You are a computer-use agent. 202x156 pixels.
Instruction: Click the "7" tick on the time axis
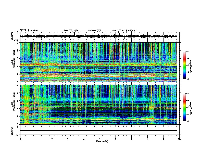tap(132, 139)
